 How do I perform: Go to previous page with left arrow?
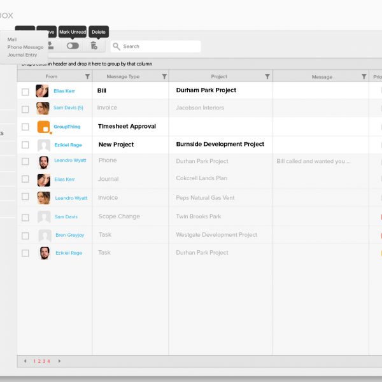coord(25,361)
